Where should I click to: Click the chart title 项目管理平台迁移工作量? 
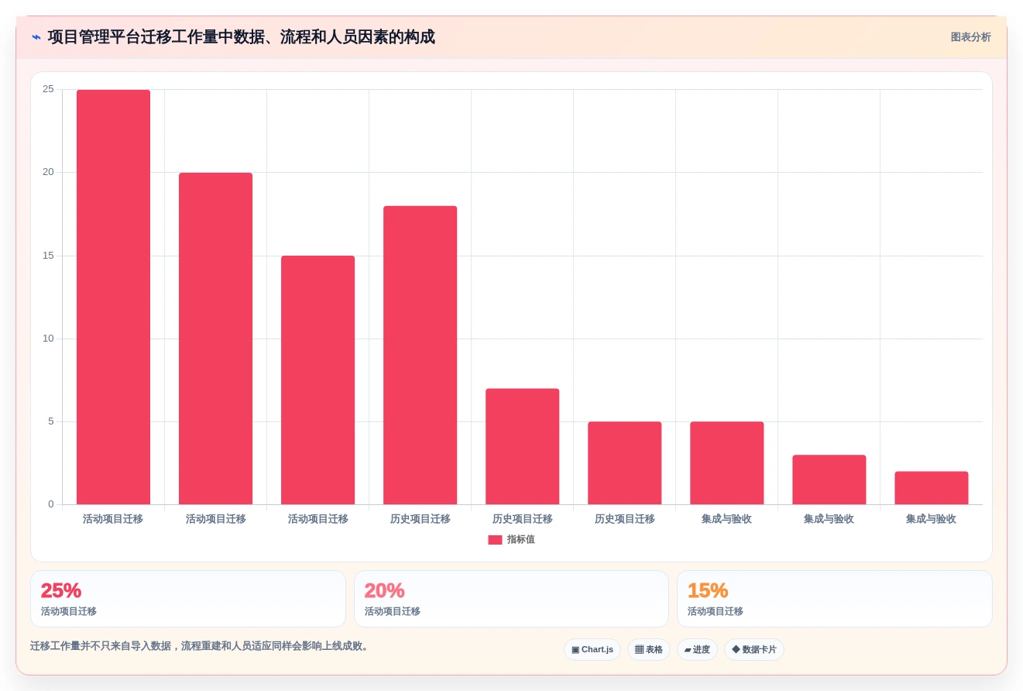pos(241,37)
